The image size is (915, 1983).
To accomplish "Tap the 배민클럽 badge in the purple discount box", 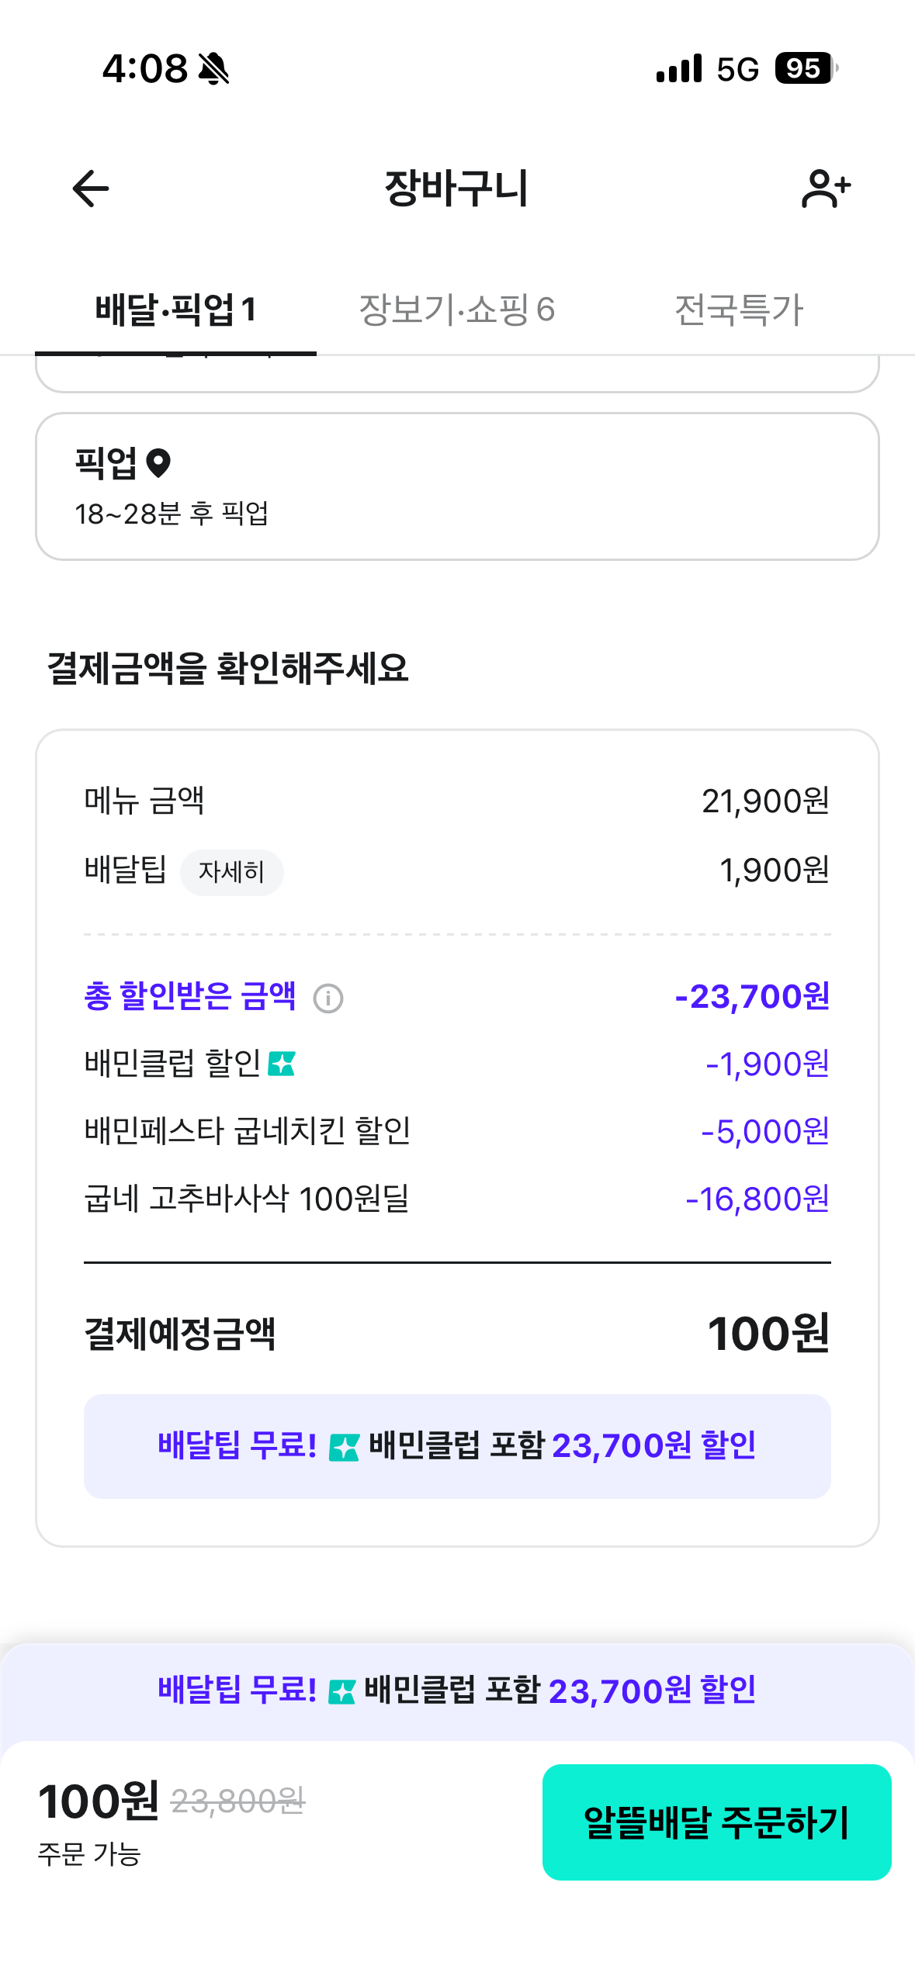I will click(344, 1447).
